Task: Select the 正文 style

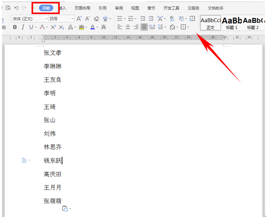Action: pyautogui.click(x=211, y=23)
